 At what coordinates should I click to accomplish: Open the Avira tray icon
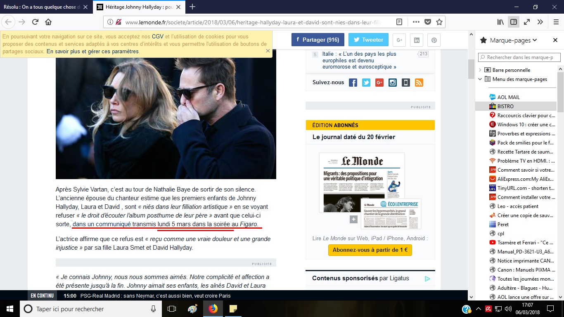488,309
